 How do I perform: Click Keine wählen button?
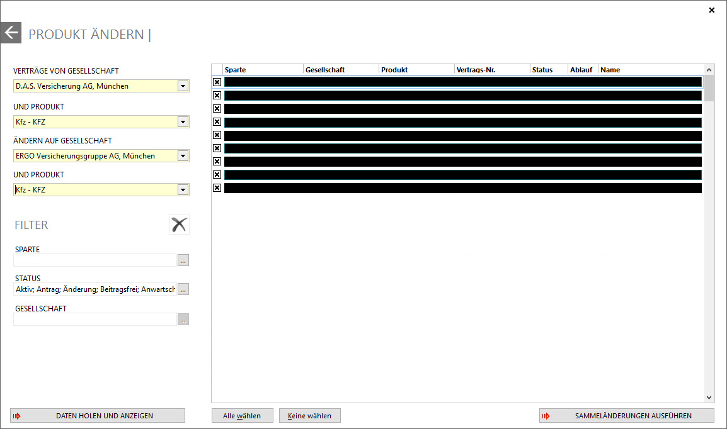click(x=309, y=416)
